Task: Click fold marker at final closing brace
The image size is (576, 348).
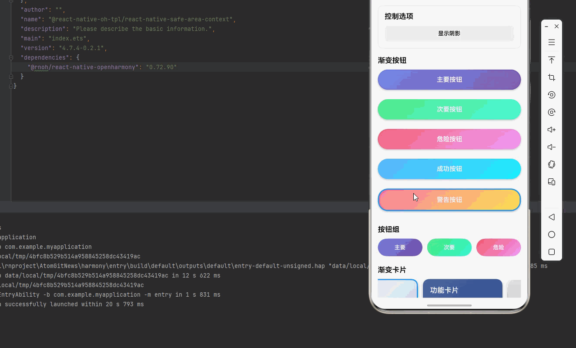Action: (x=11, y=86)
